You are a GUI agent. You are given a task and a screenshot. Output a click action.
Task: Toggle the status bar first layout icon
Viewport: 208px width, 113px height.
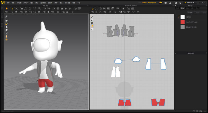(x=194, y=111)
